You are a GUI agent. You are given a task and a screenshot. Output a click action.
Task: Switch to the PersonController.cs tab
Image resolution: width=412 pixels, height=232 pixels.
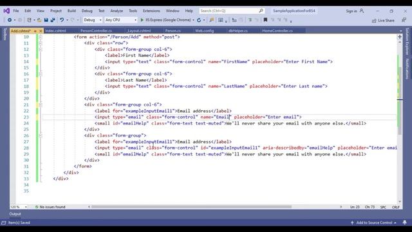click(96, 31)
